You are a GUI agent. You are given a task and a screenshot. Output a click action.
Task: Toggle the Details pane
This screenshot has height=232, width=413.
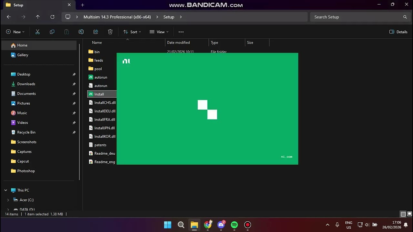398,32
